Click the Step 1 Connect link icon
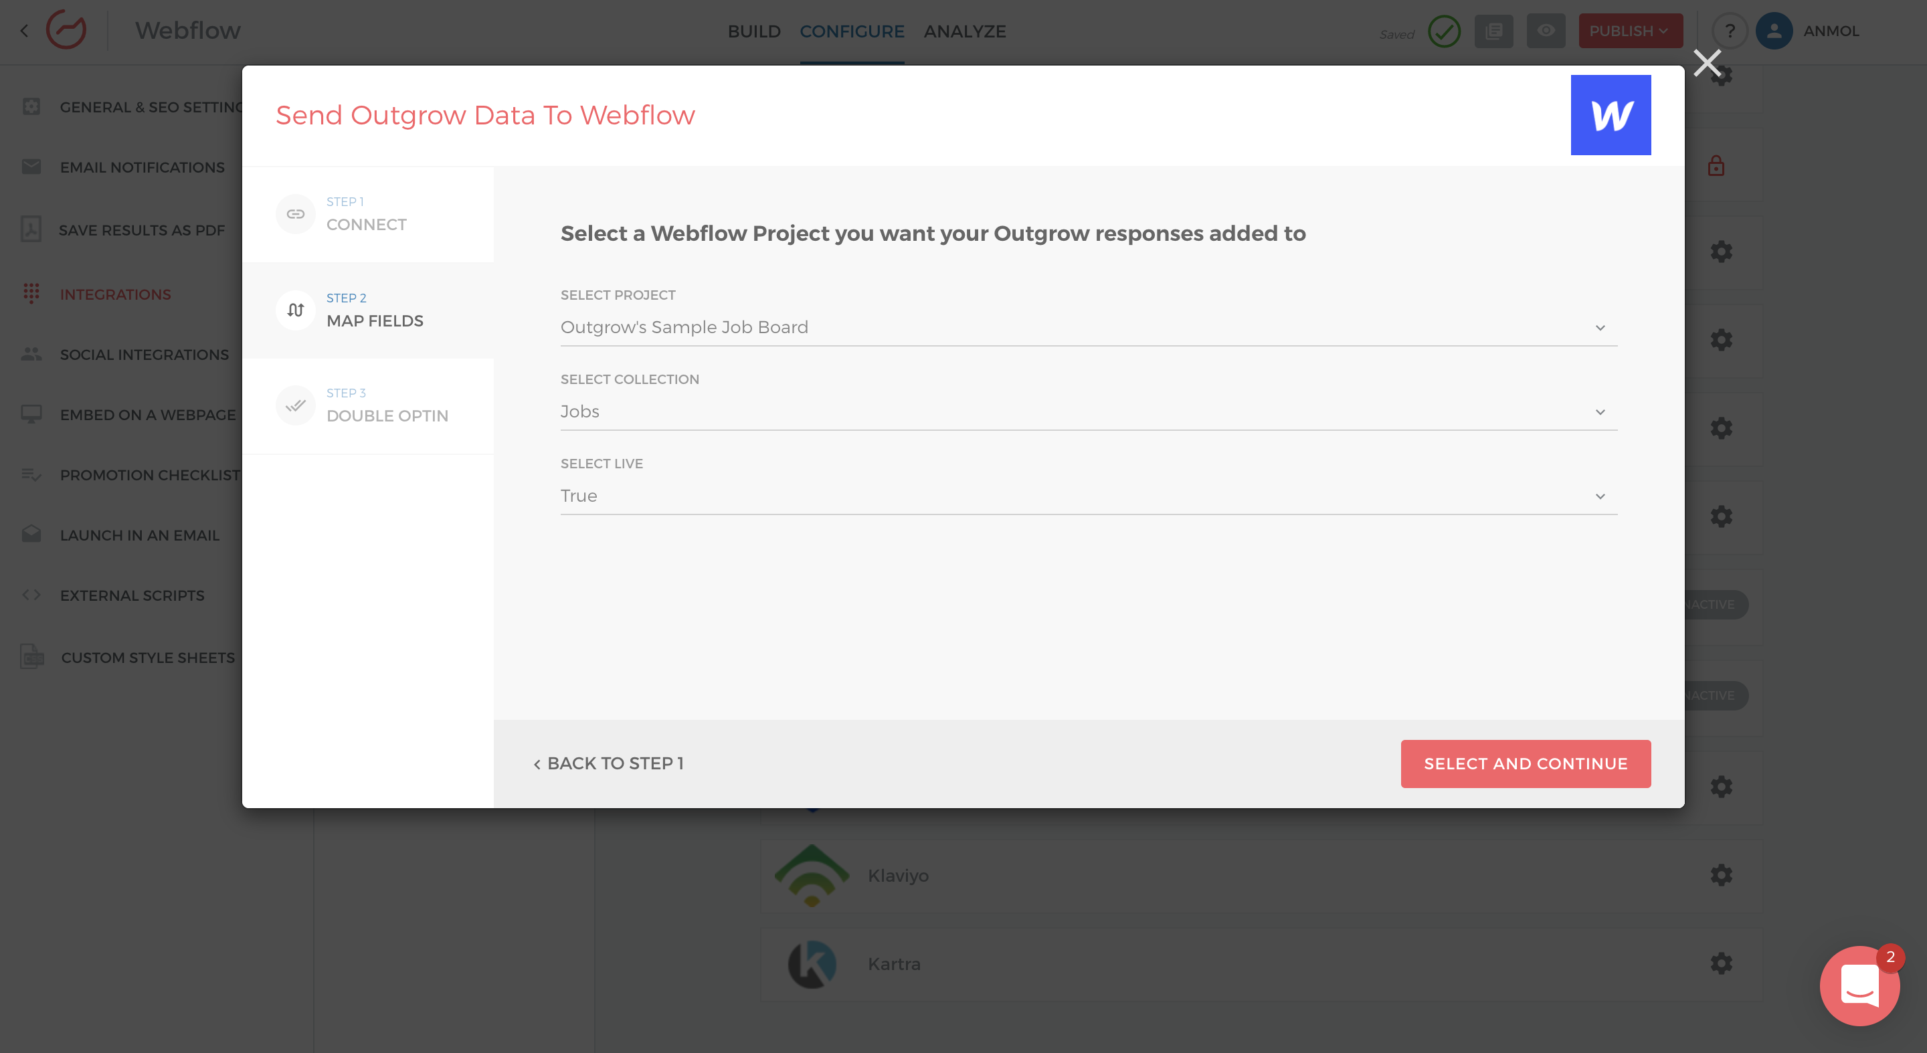The width and height of the screenshot is (1927, 1053). coord(296,214)
